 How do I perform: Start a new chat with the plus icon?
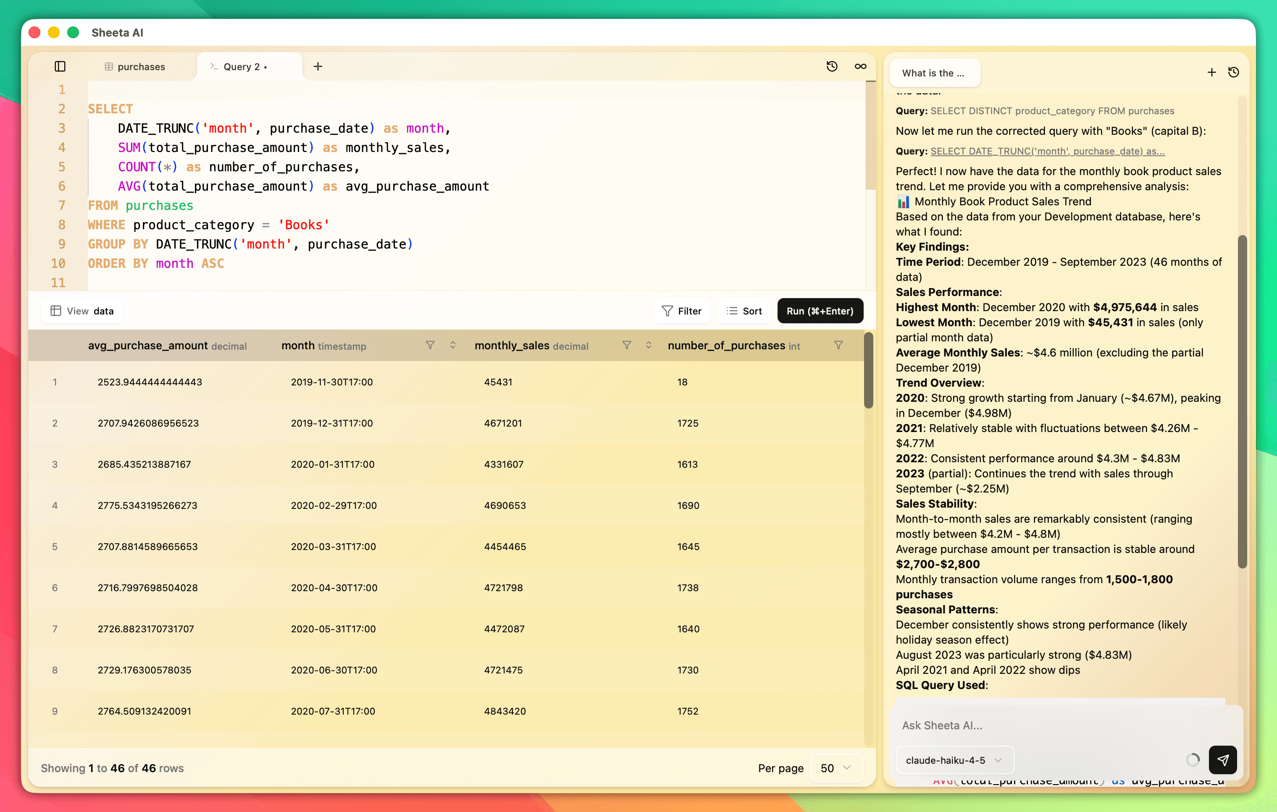point(1211,72)
